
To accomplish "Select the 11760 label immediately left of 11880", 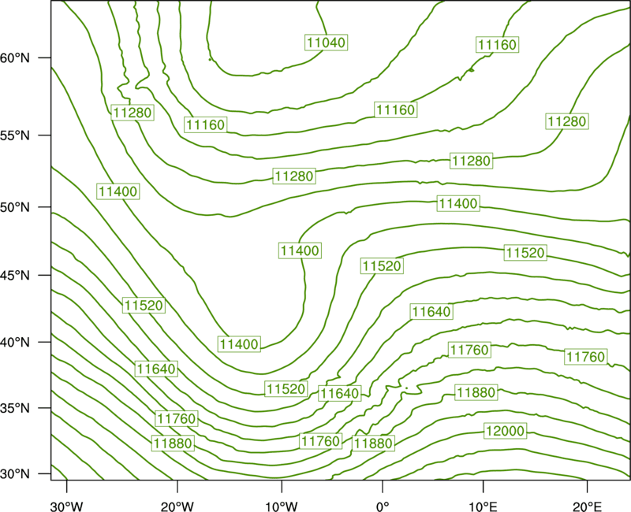I will [x=321, y=441].
